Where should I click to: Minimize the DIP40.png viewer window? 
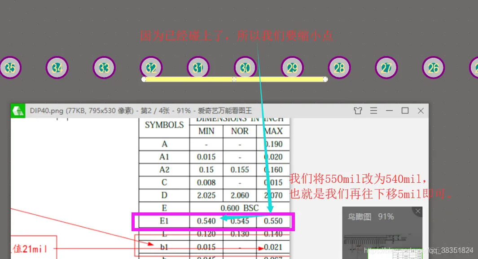coord(389,111)
